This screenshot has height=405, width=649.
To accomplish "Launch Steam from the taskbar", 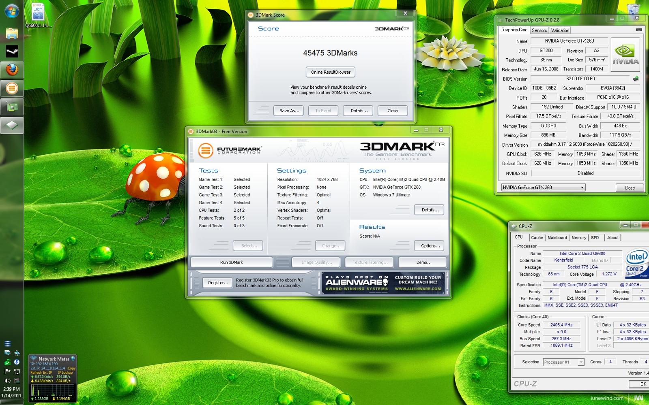I will pyautogui.click(x=11, y=51).
